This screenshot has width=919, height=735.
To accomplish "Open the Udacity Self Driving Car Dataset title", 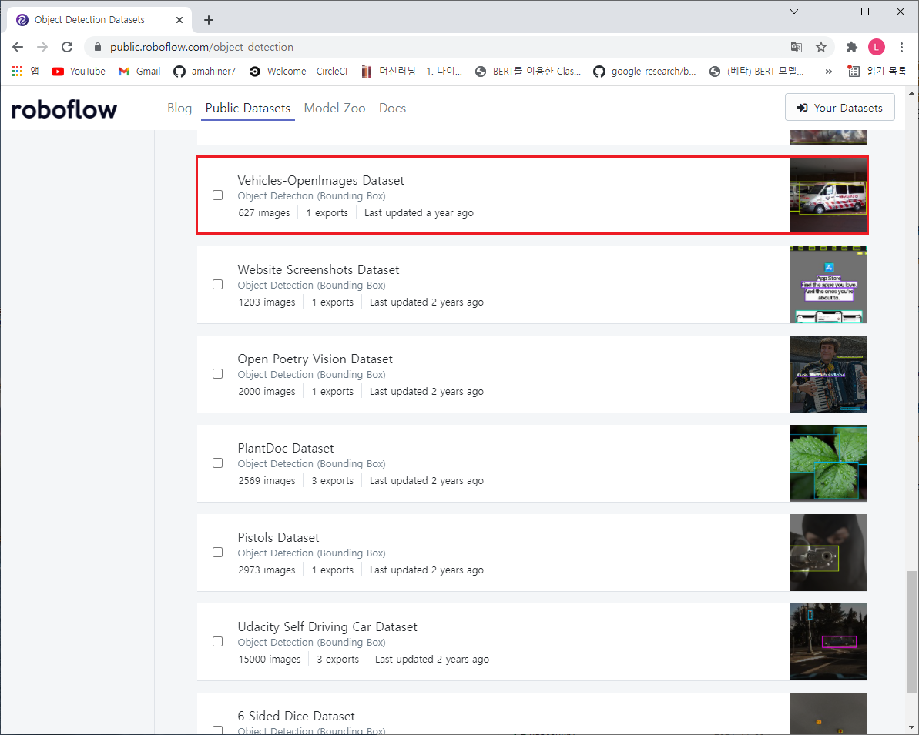I will pyautogui.click(x=327, y=626).
